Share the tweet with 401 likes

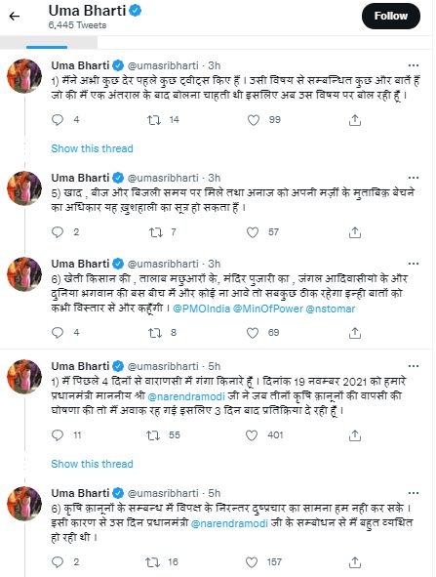355,435
